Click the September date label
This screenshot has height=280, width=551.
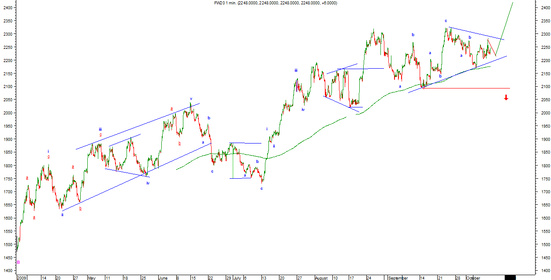click(x=398, y=278)
